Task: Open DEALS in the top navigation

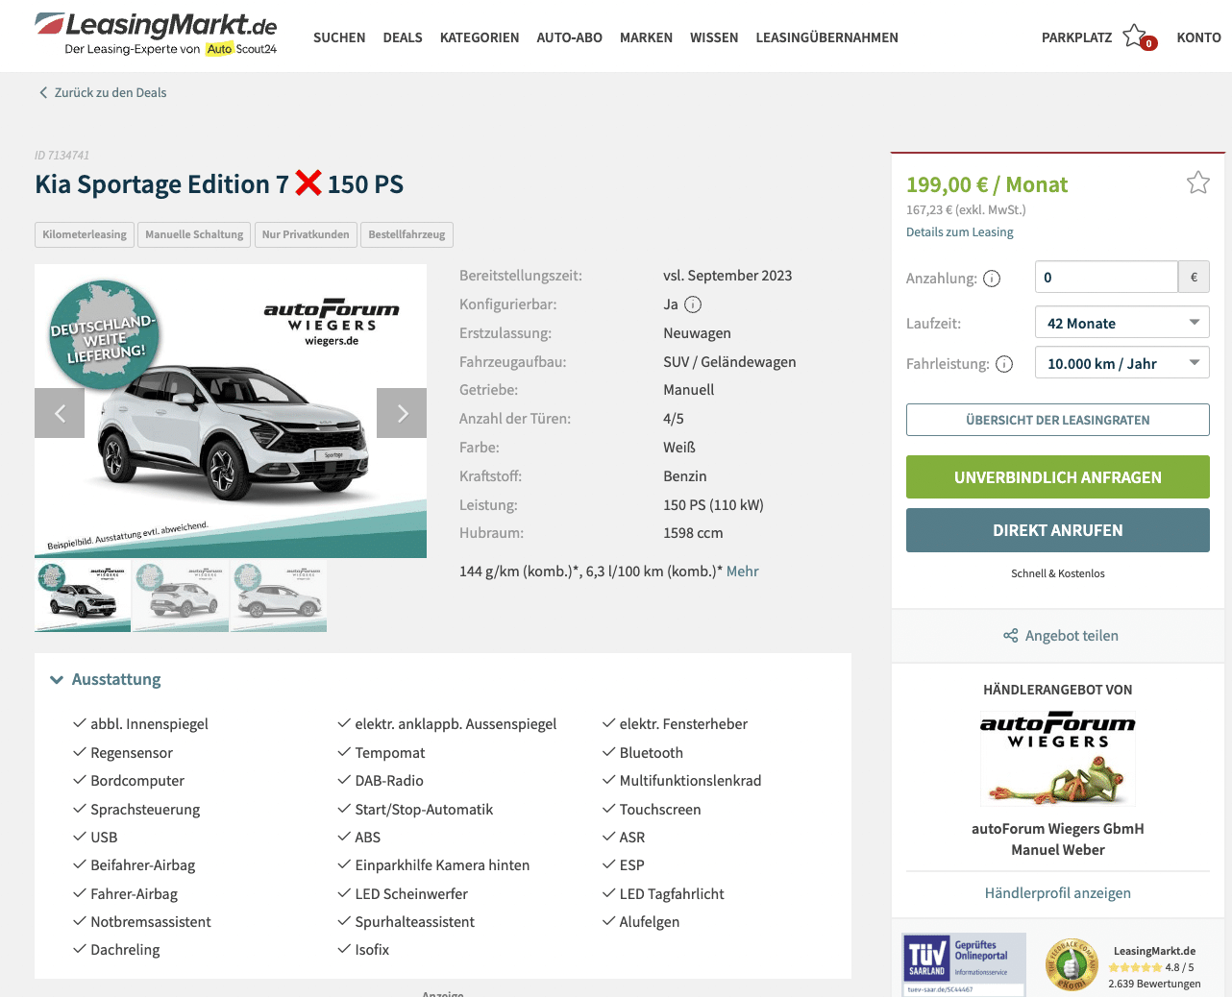Action: point(403,37)
